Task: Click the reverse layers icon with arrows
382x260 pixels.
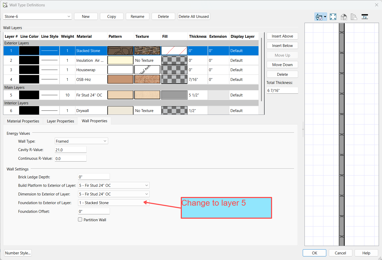Action: tap(365, 17)
